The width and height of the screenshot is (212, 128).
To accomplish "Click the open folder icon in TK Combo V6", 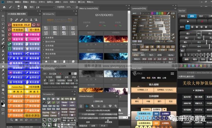I will (44, 99).
